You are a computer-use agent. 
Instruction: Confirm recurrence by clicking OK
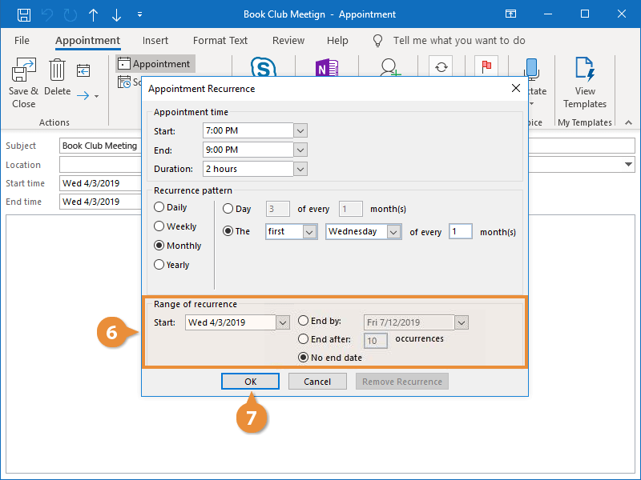coord(250,381)
